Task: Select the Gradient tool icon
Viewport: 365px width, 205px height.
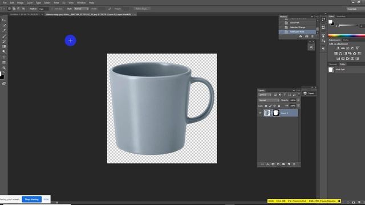Action: pyautogui.click(x=4, y=47)
